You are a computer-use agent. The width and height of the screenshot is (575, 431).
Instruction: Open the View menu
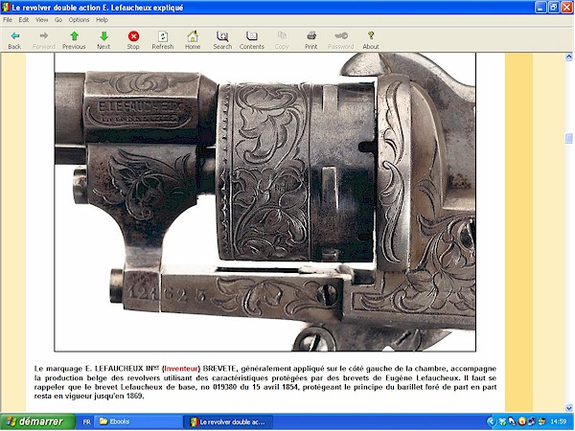tap(41, 20)
